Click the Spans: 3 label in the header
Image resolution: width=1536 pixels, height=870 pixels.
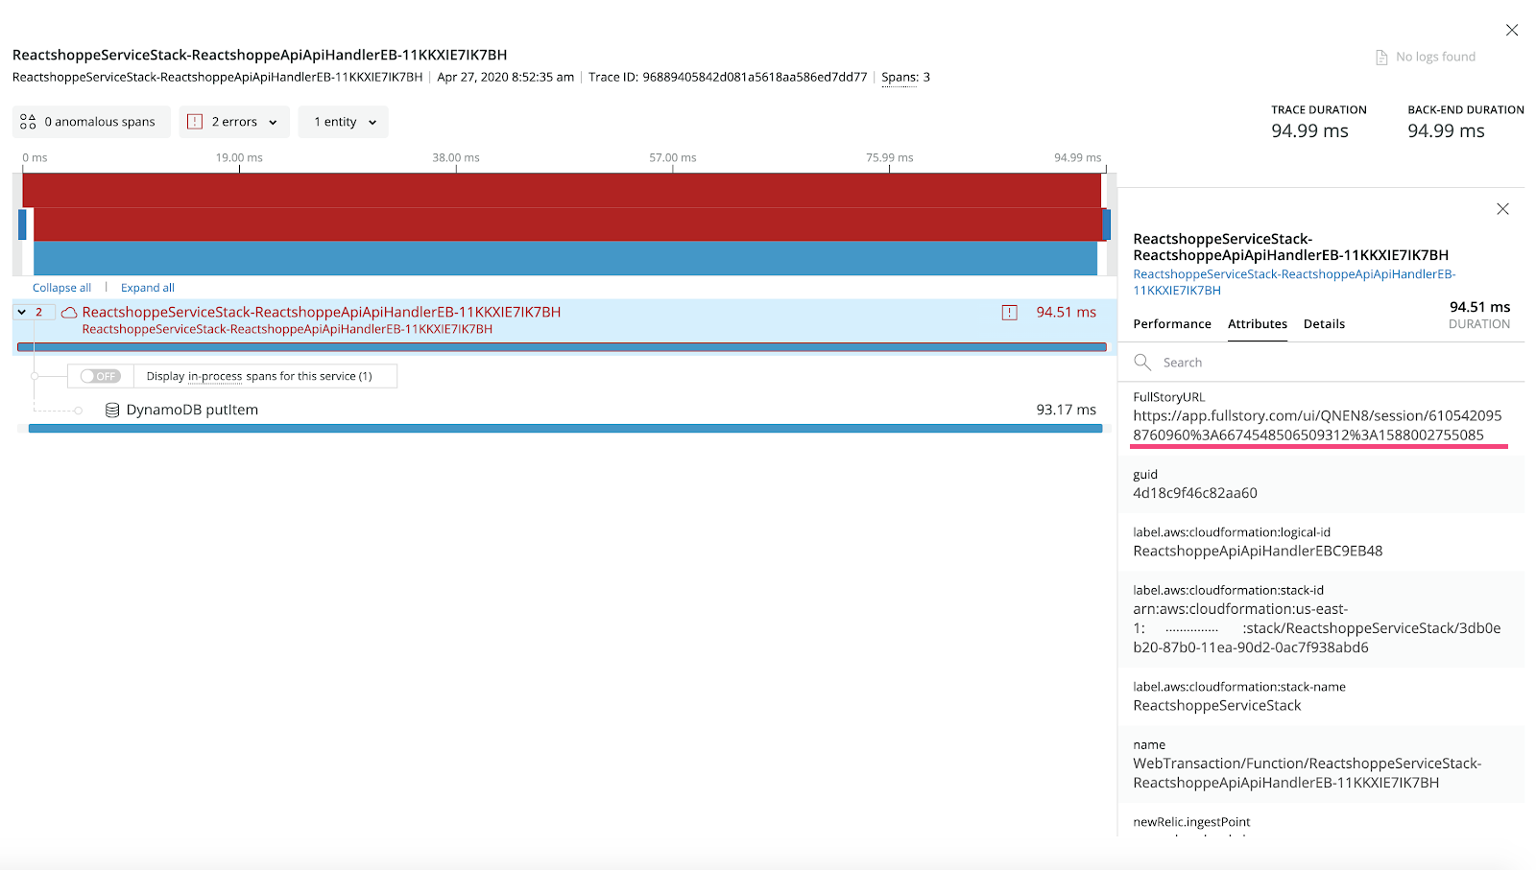(905, 78)
